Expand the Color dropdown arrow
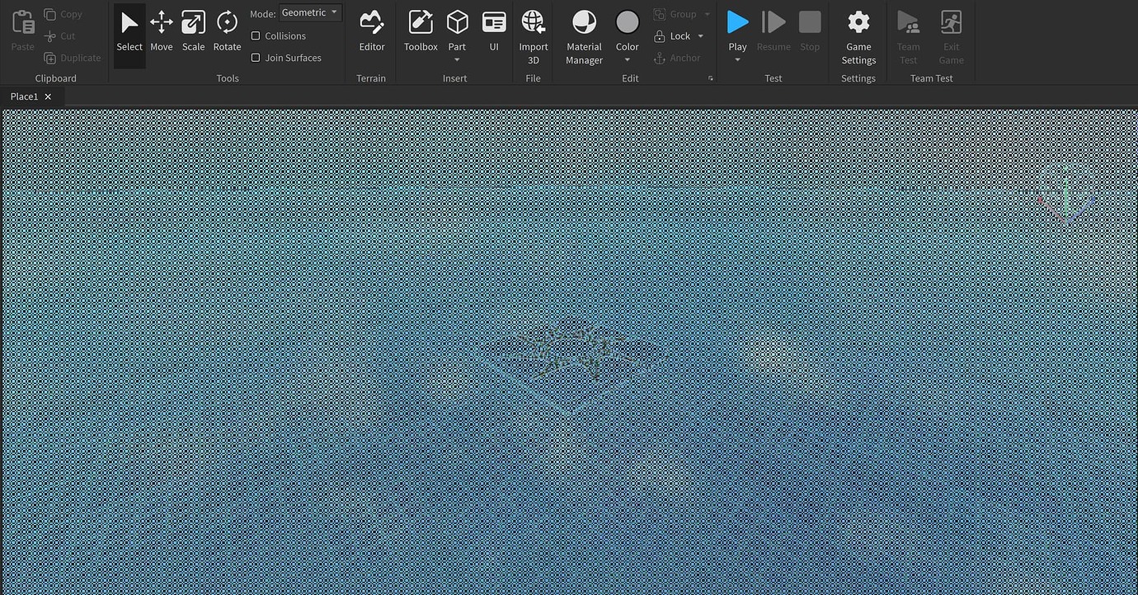This screenshot has height=595, width=1138. (628, 60)
